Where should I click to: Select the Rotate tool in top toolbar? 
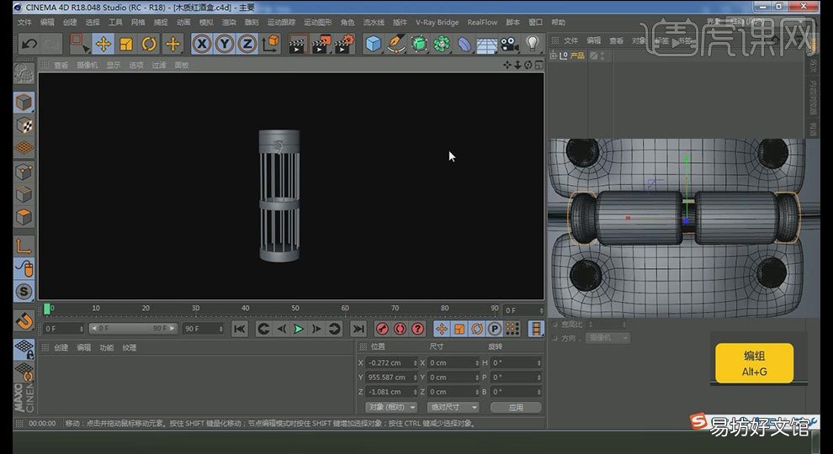[149, 44]
